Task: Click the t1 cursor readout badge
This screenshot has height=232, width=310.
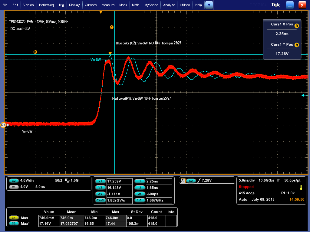Action: 140,181
